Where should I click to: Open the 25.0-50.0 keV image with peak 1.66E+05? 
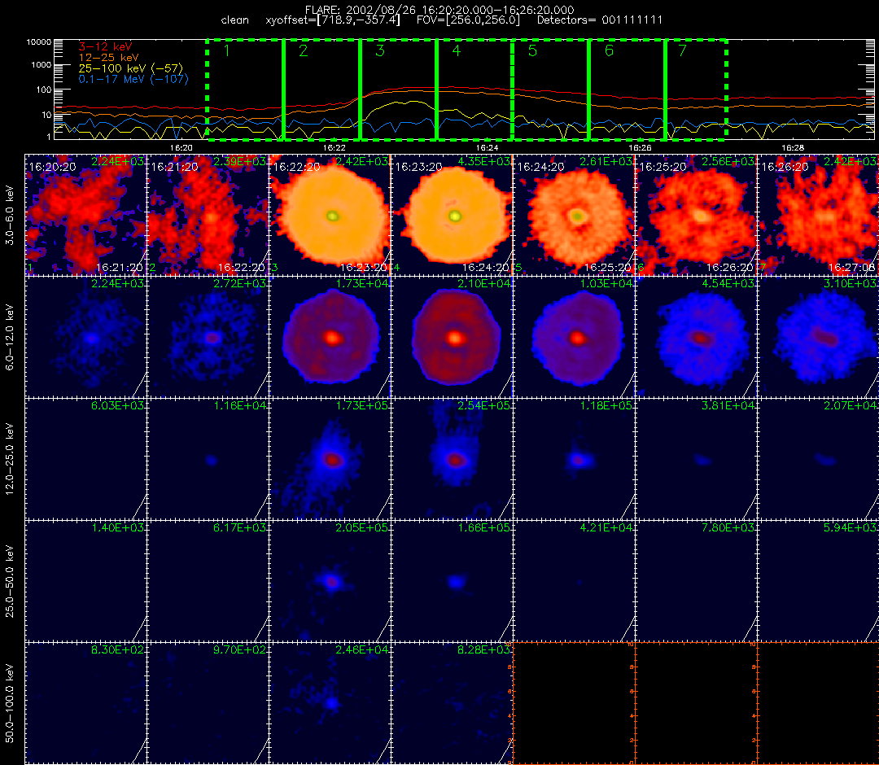coord(453,581)
